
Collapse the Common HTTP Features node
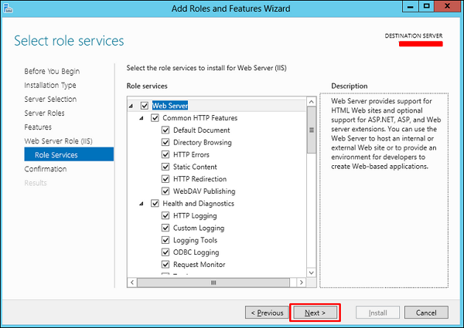[142, 118]
